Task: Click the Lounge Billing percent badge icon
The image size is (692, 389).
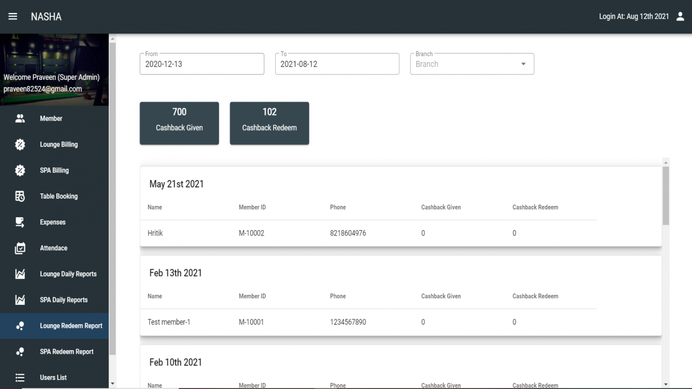Action: click(20, 144)
